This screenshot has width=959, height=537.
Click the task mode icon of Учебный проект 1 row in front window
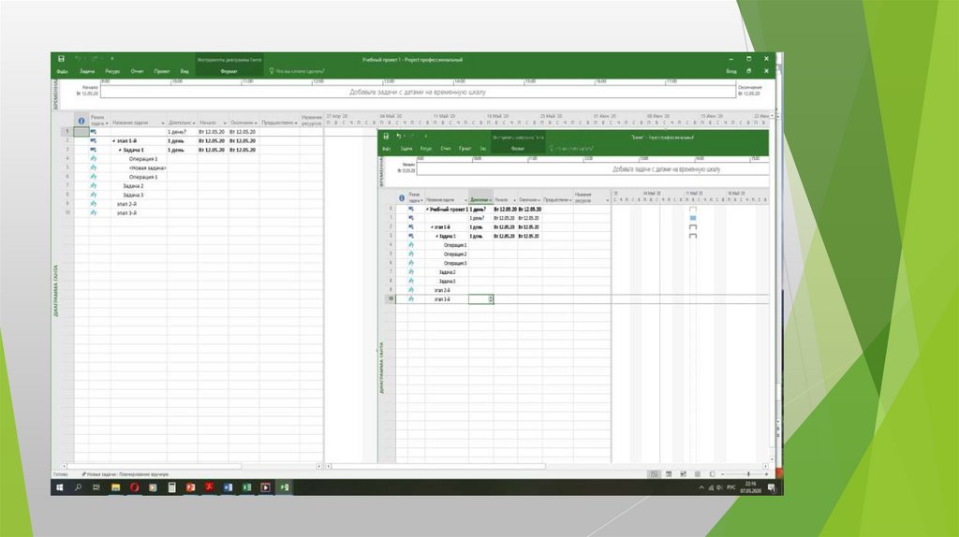411,209
